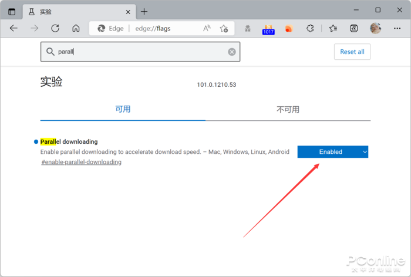Reset all flags to default
Screen dimensions: 411x277
tap(352, 52)
